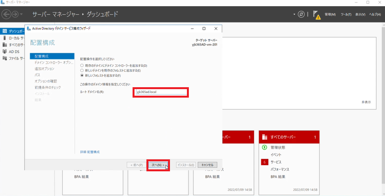Open 管理状態 in すべてのサーバー tile

278,147
